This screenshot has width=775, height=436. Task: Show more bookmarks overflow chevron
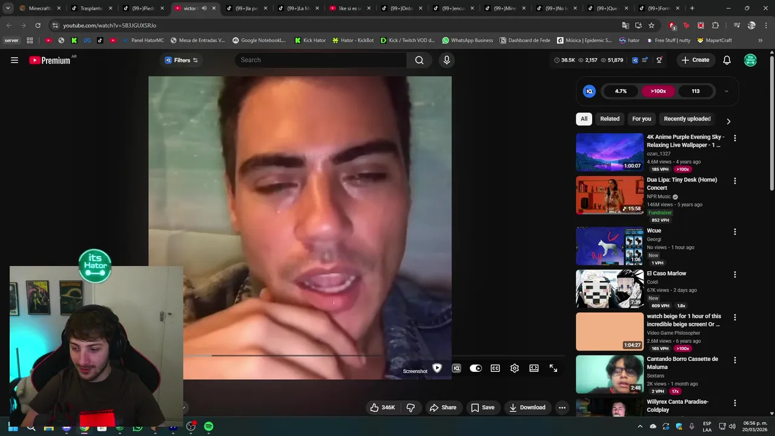760,41
